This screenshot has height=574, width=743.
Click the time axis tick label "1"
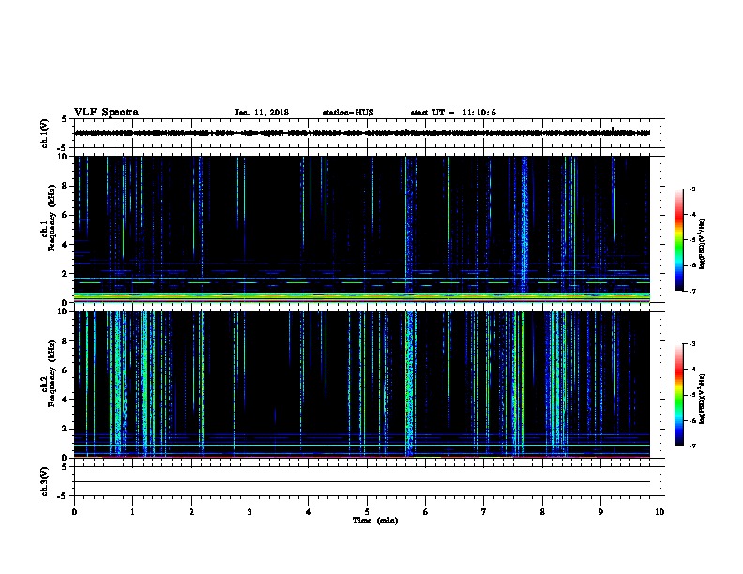click(132, 512)
